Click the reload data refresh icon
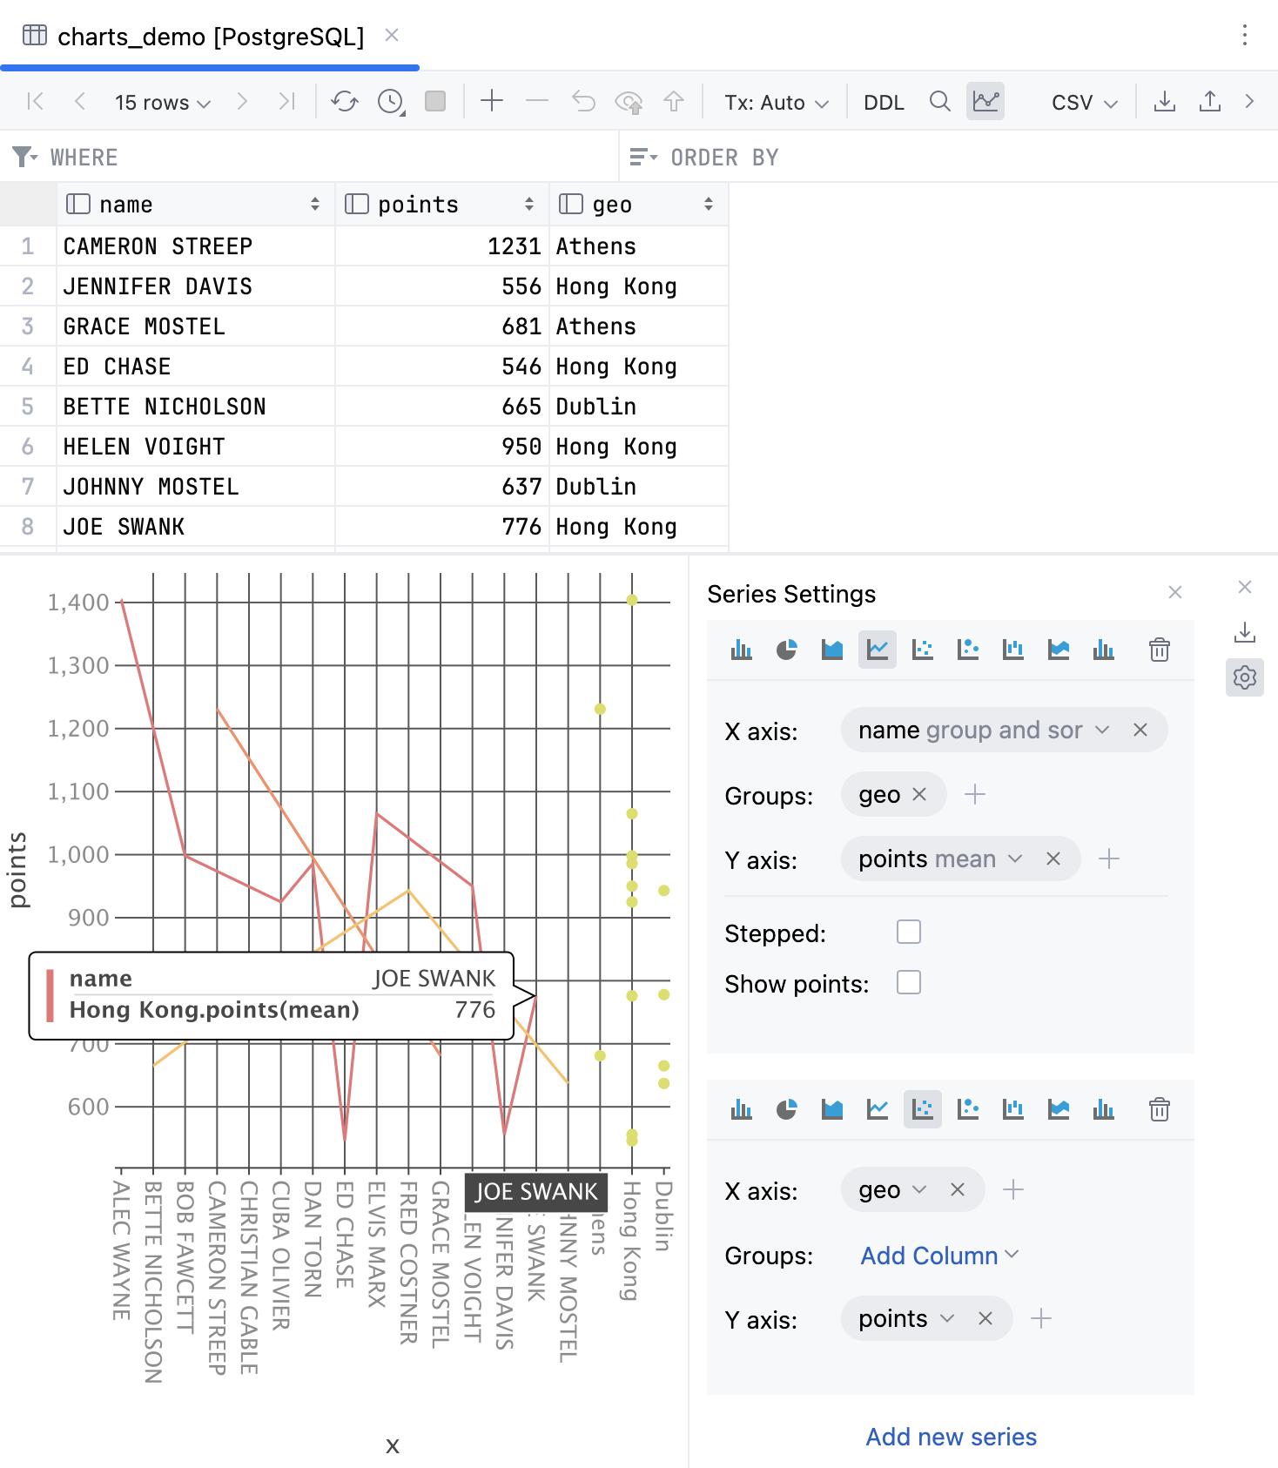The height and width of the screenshot is (1468, 1278). coord(344,102)
